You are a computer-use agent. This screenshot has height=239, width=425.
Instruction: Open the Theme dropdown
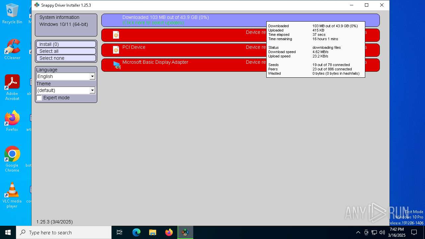tap(66, 90)
